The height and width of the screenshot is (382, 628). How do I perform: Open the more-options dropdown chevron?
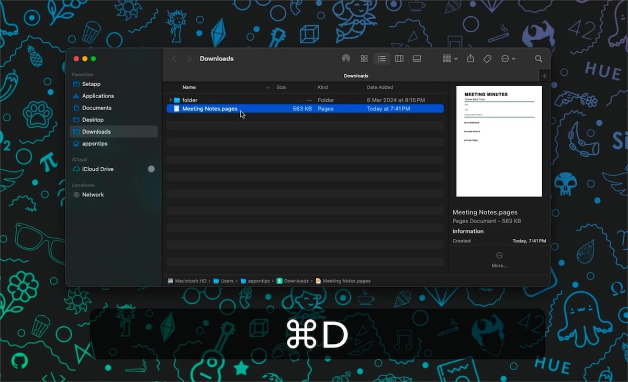coord(512,59)
